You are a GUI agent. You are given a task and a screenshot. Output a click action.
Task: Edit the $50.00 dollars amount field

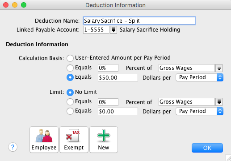(118, 77)
